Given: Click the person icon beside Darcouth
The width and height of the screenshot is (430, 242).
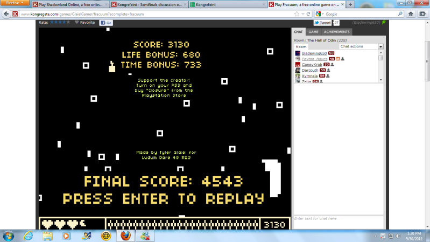Looking at the screenshot, I should click(x=328, y=70).
